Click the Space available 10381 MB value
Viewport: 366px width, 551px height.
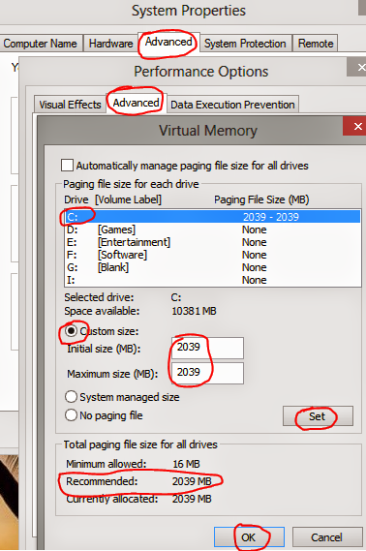(x=194, y=311)
